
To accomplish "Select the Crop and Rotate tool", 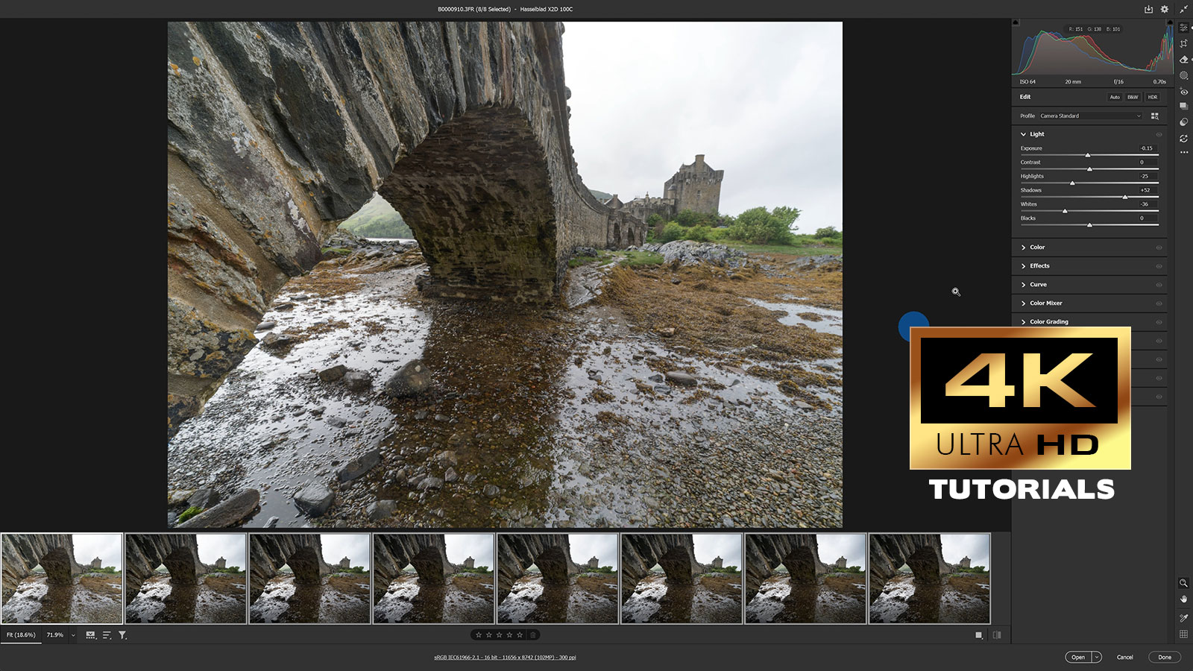I will (x=1183, y=43).
